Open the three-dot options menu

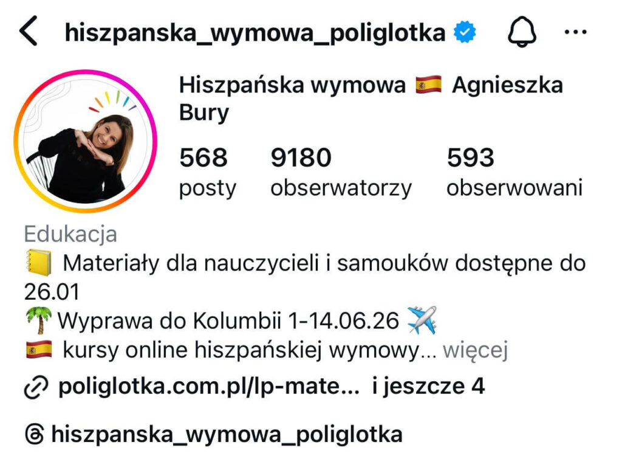point(576,32)
